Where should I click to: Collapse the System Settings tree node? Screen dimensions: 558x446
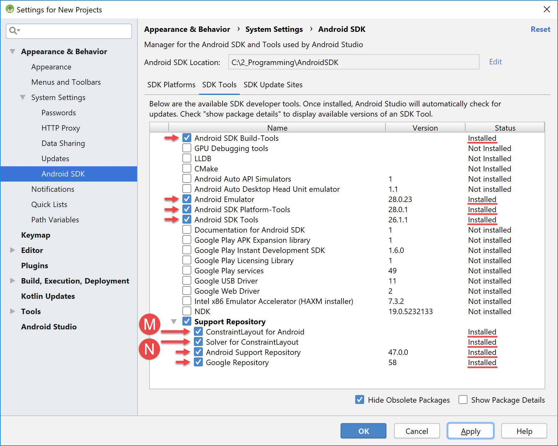(x=23, y=97)
